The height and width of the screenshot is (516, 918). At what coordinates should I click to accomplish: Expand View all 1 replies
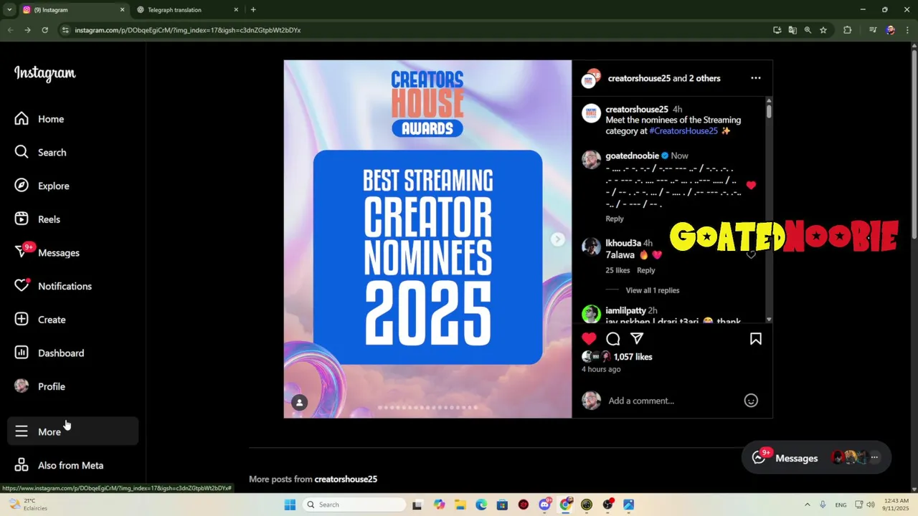click(x=652, y=290)
